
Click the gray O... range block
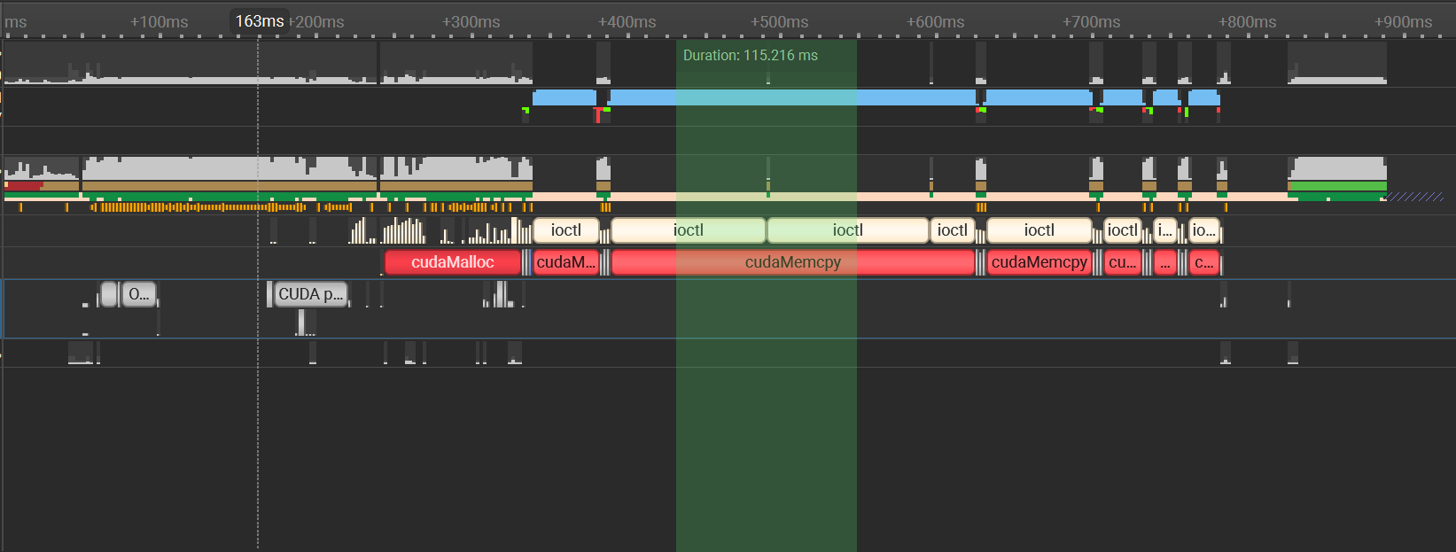tap(139, 294)
